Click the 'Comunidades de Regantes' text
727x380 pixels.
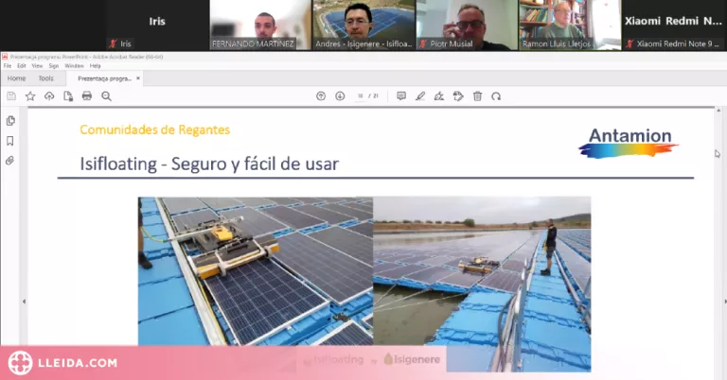pos(155,130)
